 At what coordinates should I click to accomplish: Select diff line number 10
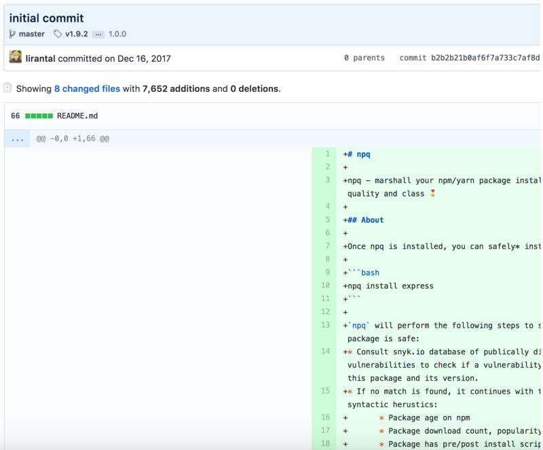[326, 285]
